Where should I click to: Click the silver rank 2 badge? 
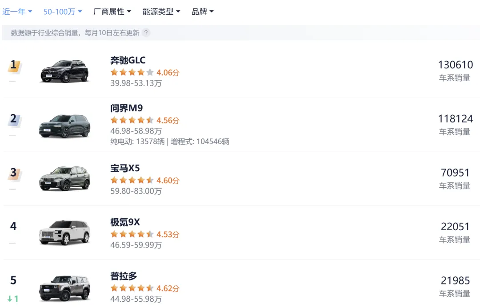pos(14,120)
